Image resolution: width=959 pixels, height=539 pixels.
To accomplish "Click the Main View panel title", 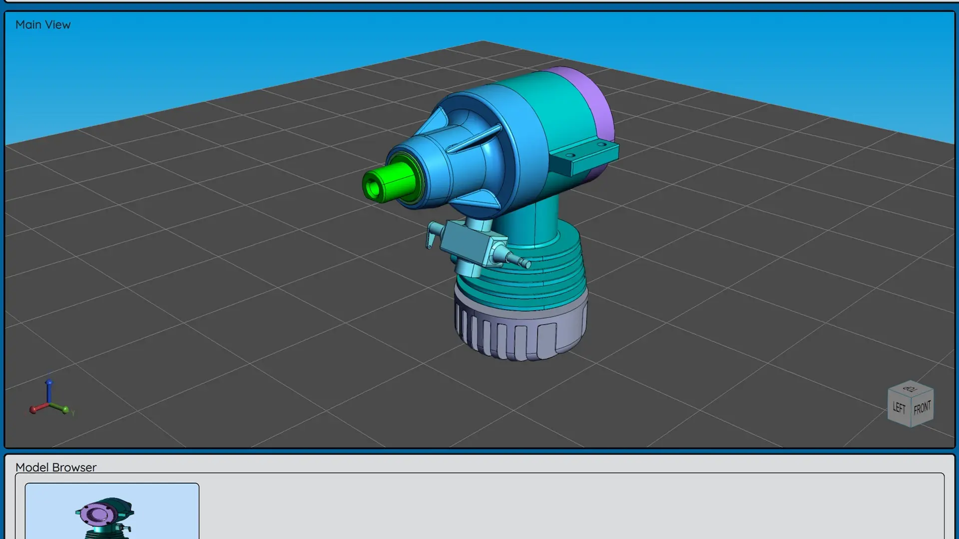I will (x=43, y=24).
